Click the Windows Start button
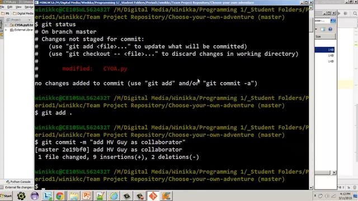Viewport: 358px width, 201px height. point(6,196)
